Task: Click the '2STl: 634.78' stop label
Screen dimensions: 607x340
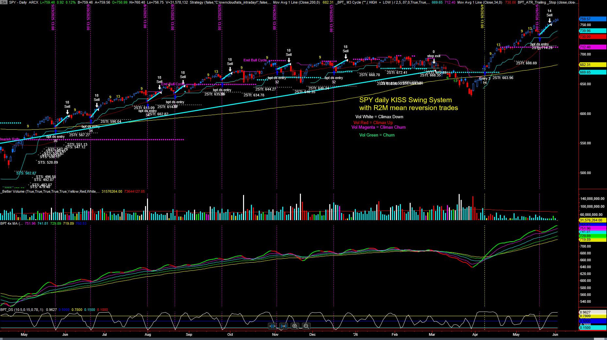Action: click(x=254, y=95)
